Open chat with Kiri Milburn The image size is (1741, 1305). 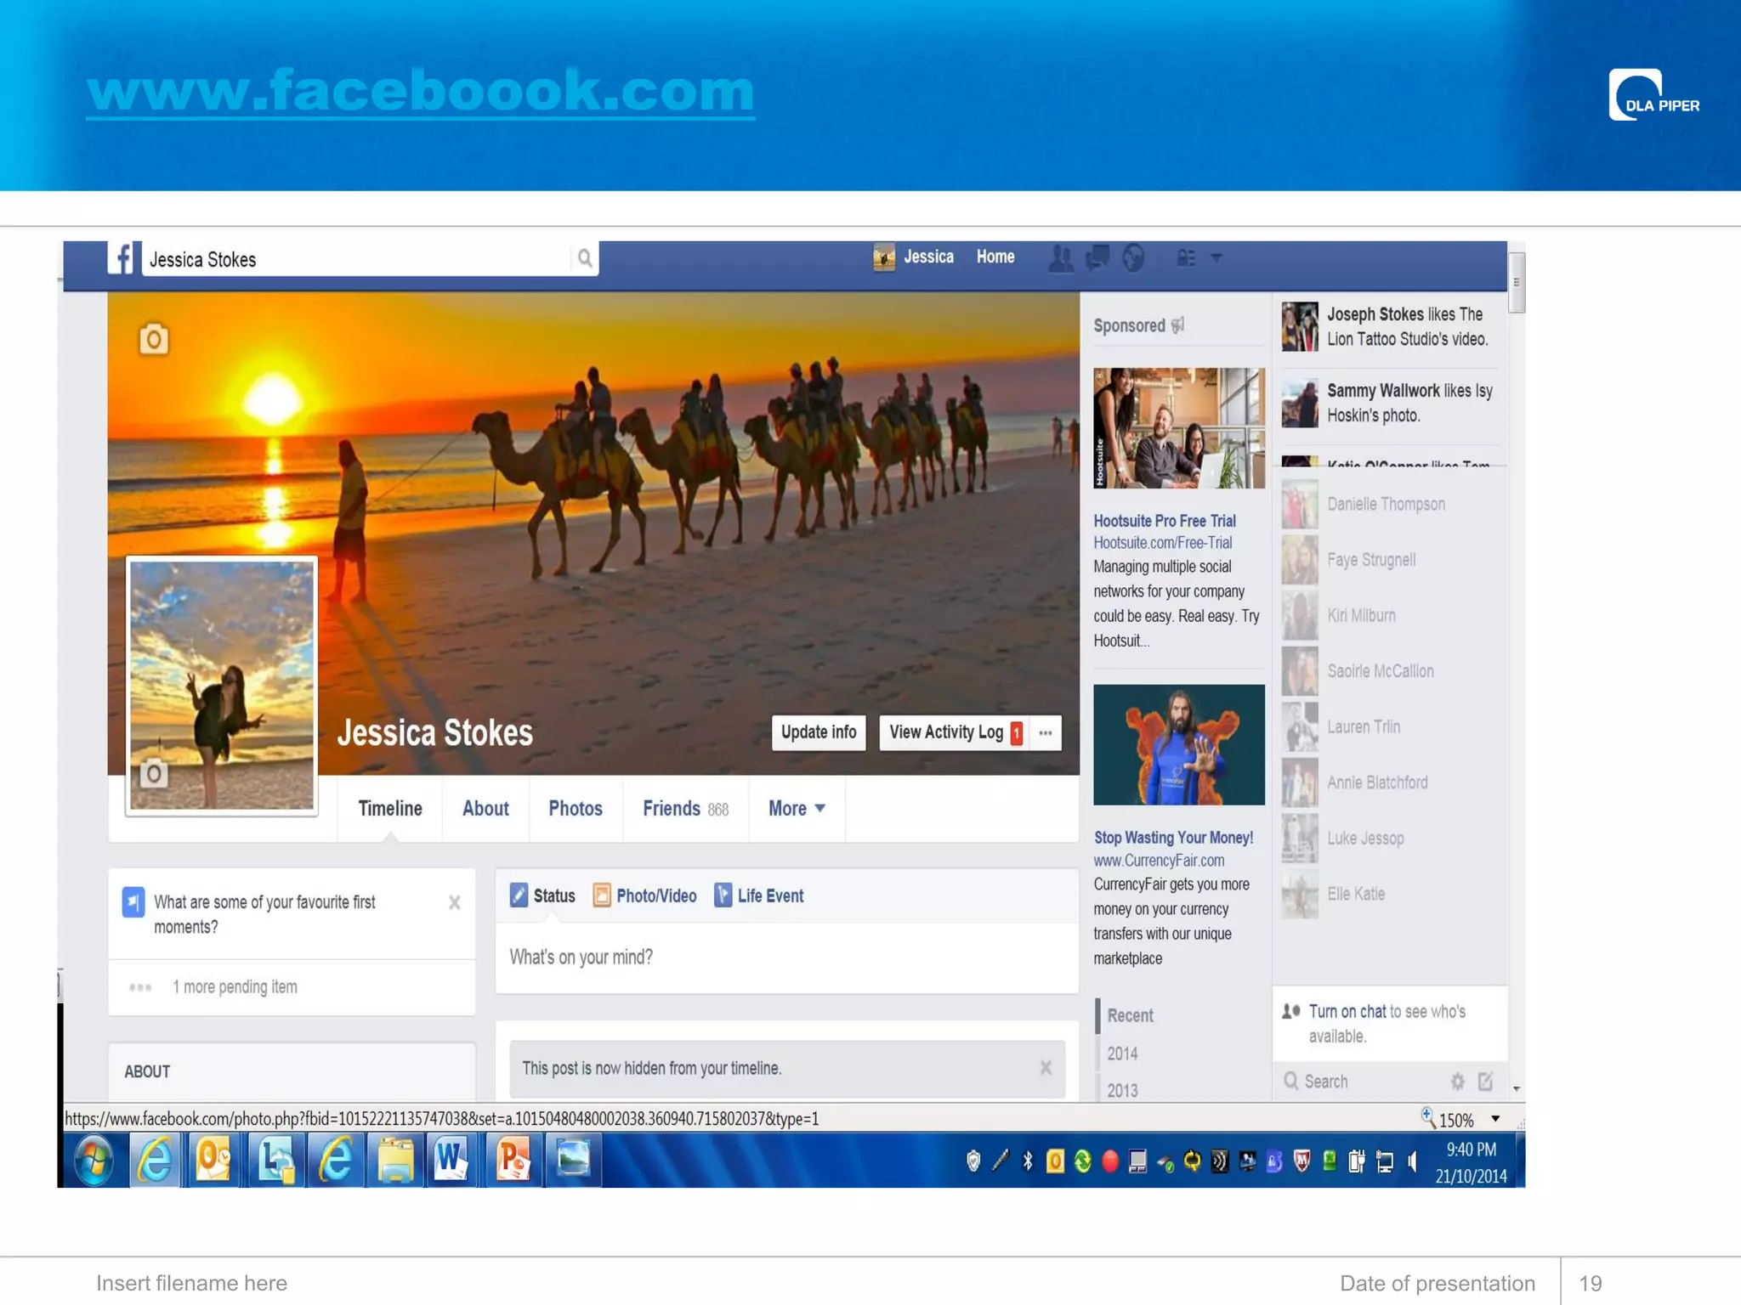point(1391,616)
